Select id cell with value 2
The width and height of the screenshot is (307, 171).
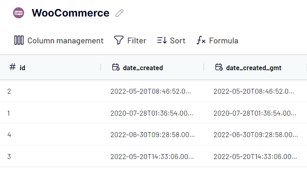coord(50,91)
